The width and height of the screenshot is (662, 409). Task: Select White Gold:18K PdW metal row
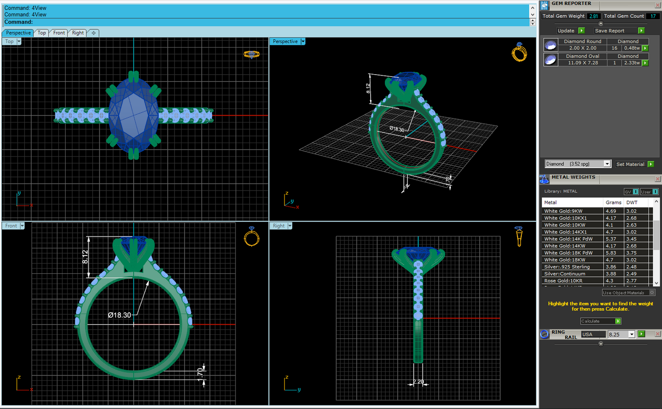(597, 253)
